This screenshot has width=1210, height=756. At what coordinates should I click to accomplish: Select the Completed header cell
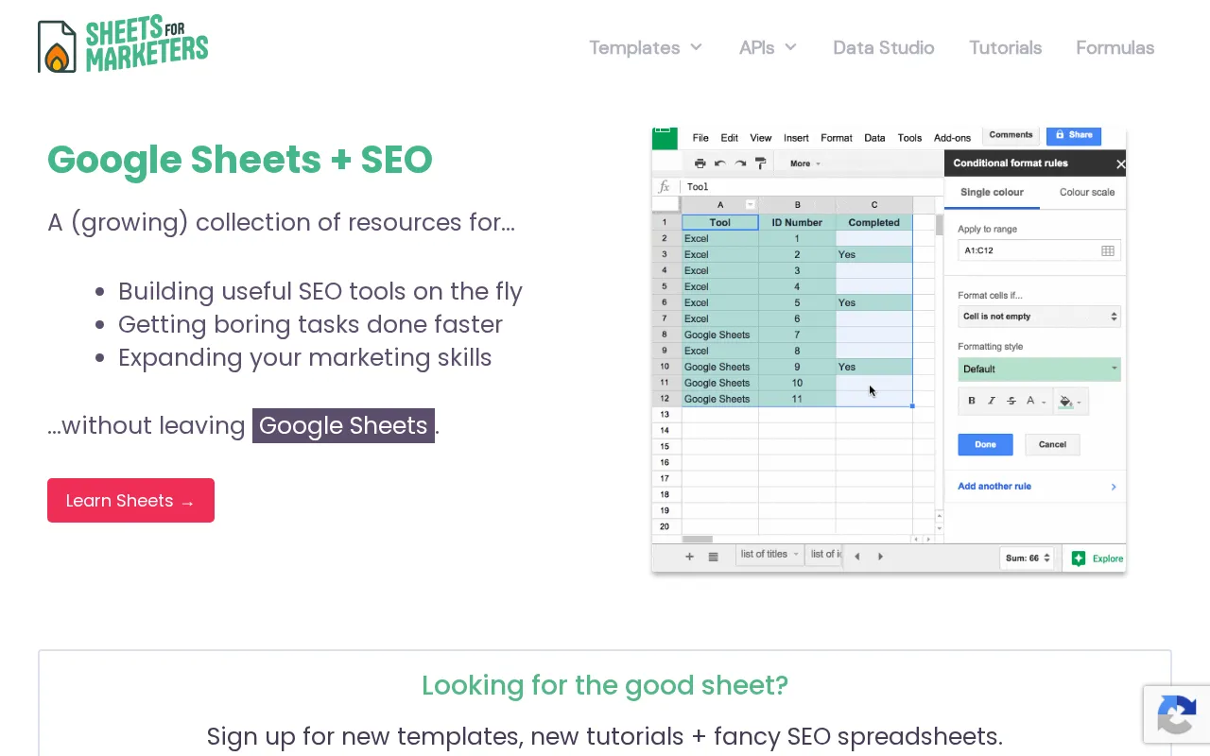coord(874,223)
